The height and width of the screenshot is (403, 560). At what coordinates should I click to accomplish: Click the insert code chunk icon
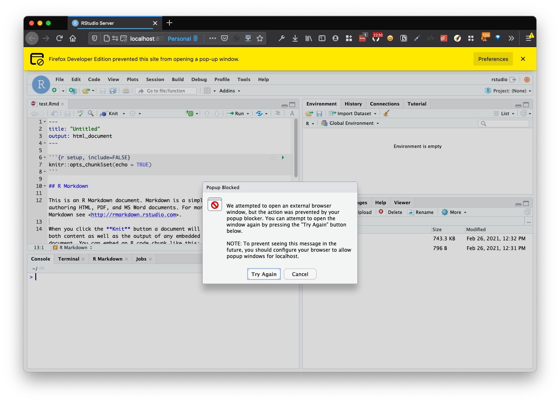coord(190,113)
